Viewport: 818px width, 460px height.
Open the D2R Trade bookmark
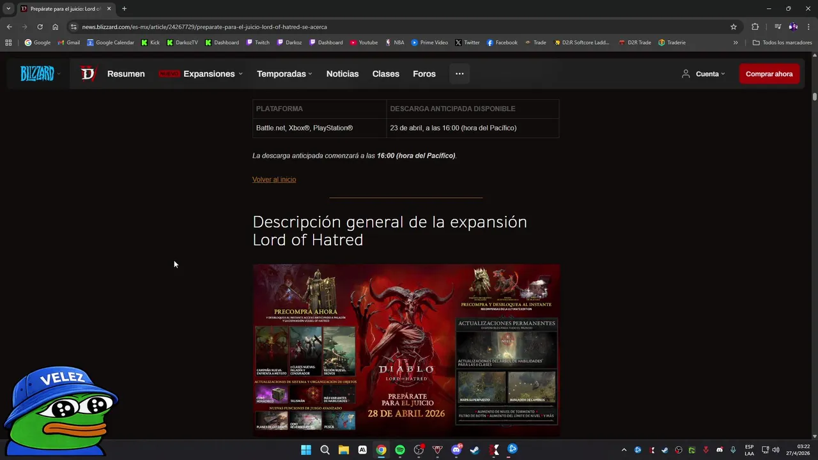coord(635,43)
